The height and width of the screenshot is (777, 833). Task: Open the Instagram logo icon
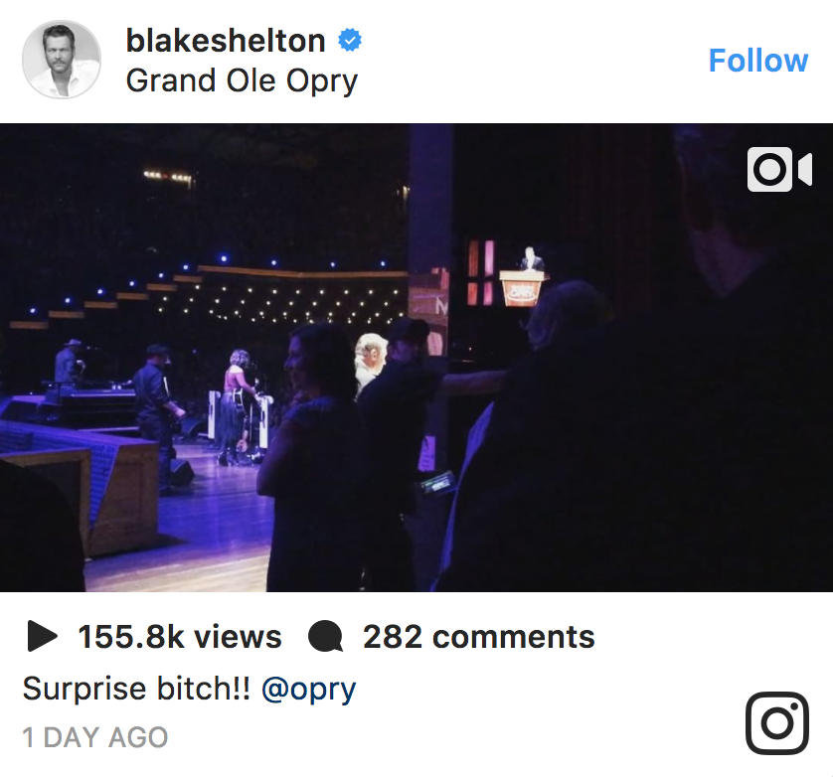[776, 722]
